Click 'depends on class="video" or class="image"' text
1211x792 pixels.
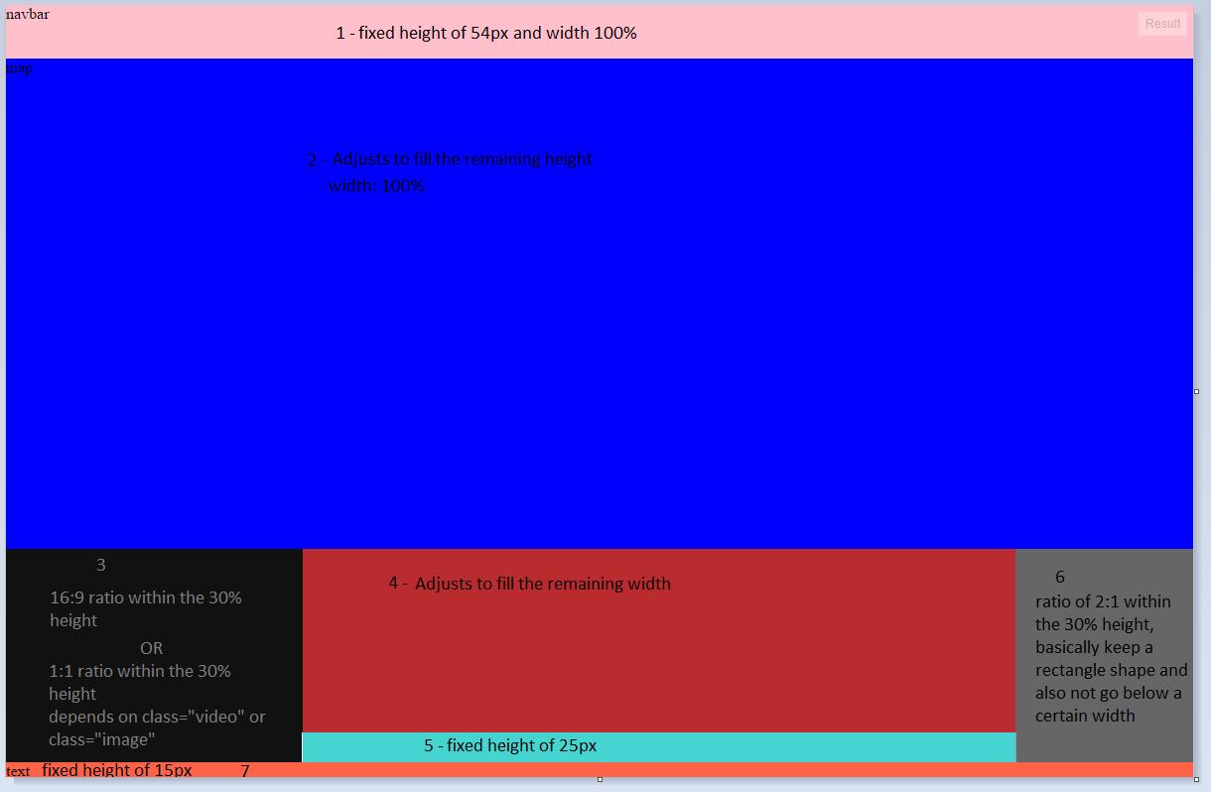pyautogui.click(x=158, y=727)
